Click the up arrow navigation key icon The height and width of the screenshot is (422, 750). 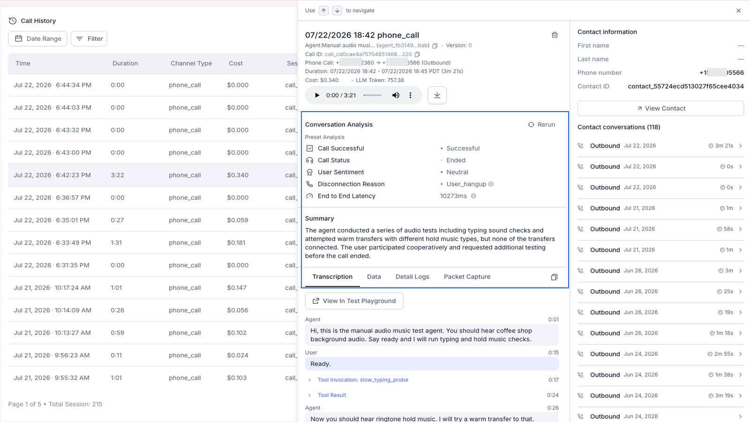coord(324,10)
